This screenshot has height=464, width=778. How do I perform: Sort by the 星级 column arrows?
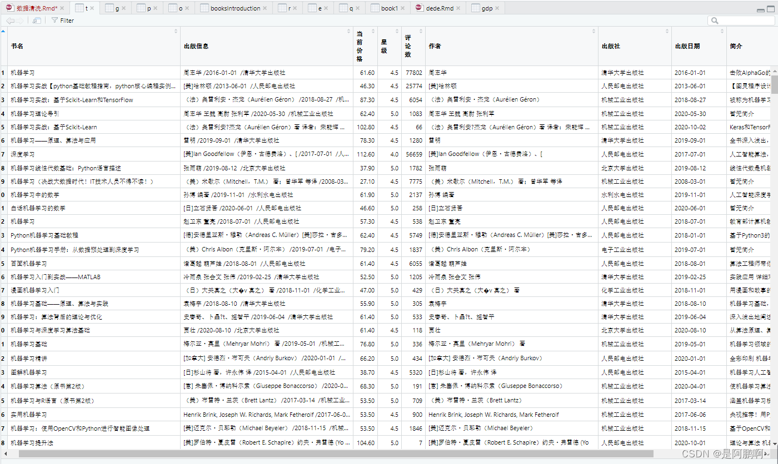click(397, 31)
